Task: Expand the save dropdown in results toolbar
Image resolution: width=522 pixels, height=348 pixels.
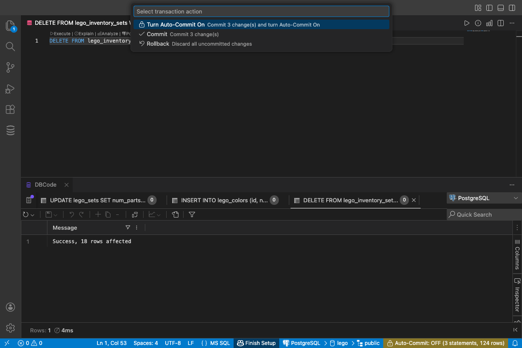Action: [55, 214]
